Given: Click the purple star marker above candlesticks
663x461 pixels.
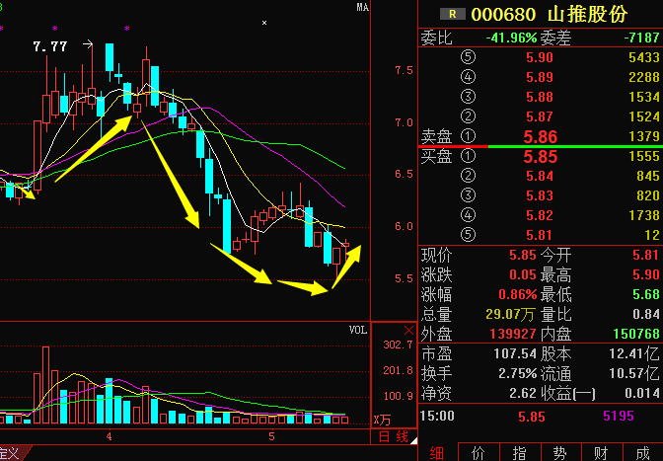Looking at the screenshot, I should tap(54, 29).
